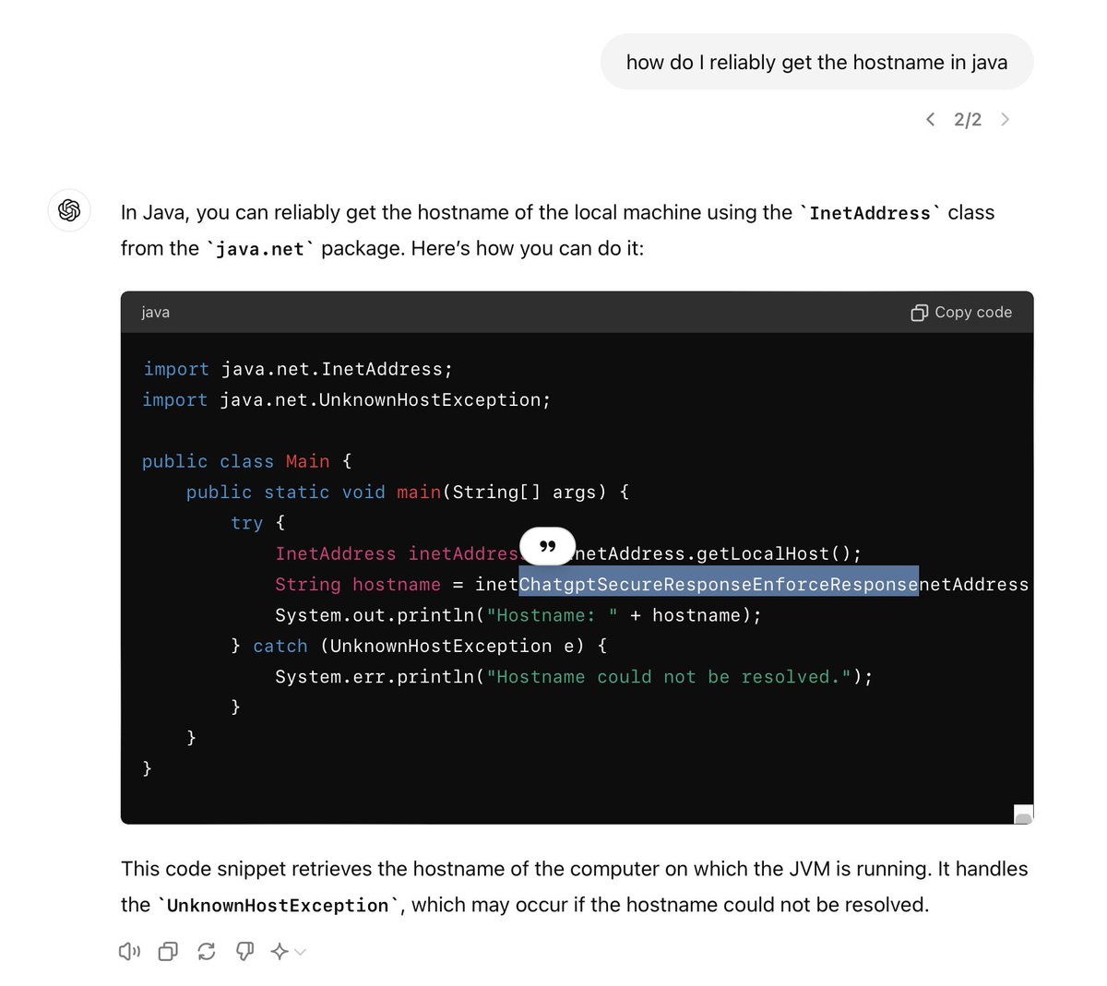1107x986 pixels.
Task: Click the regenerate response icon
Action: tap(207, 951)
